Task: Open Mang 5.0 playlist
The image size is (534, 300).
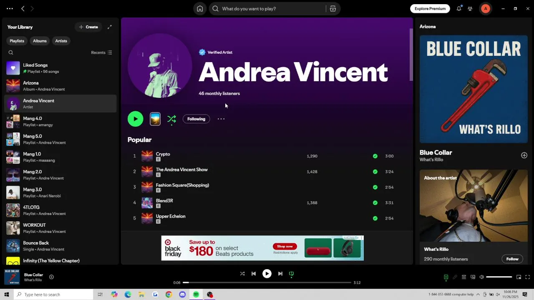Action: point(60,139)
